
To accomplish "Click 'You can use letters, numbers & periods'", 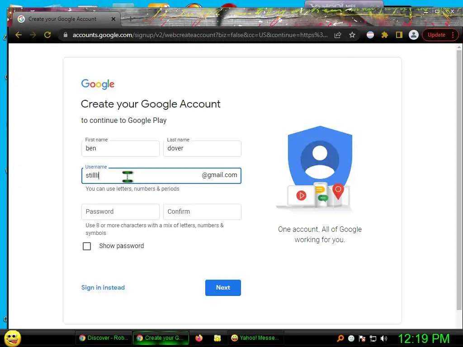I will click(132, 189).
